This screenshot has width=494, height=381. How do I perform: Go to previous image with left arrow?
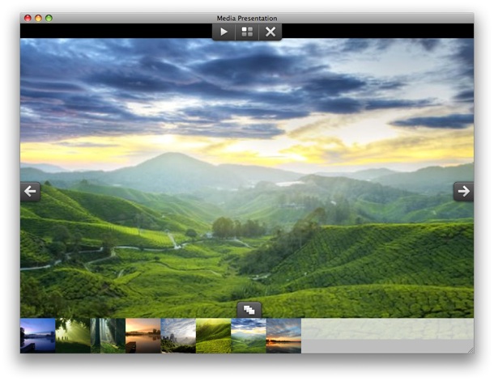pos(31,192)
